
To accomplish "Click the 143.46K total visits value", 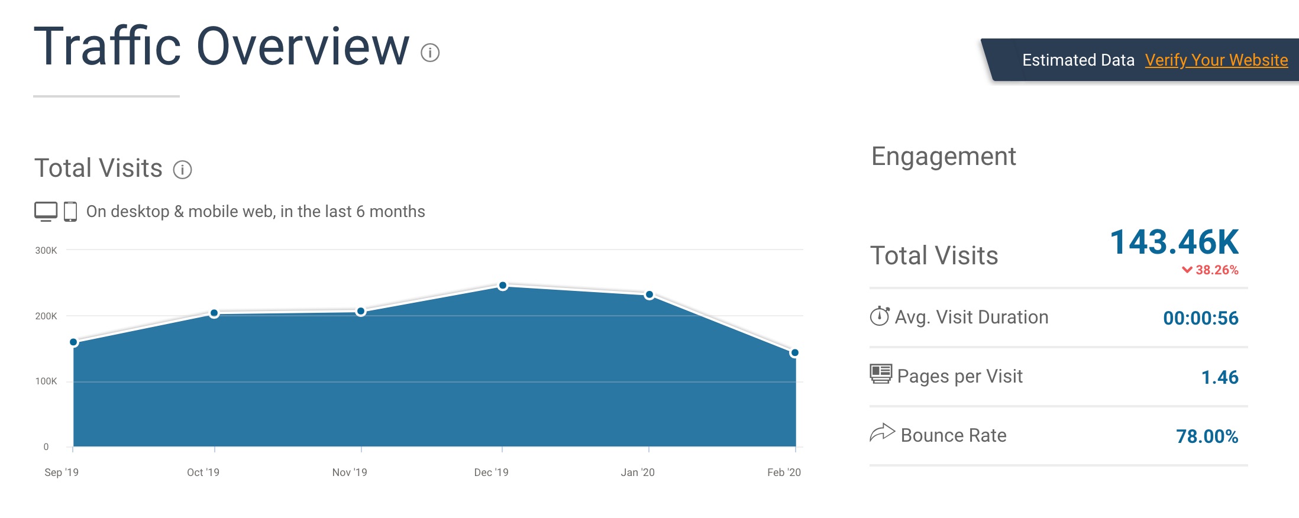I will [1174, 242].
